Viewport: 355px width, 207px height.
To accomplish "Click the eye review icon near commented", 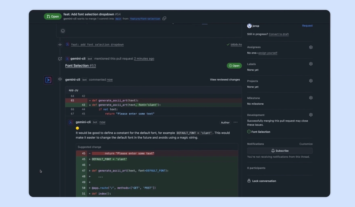I will point(60,79).
